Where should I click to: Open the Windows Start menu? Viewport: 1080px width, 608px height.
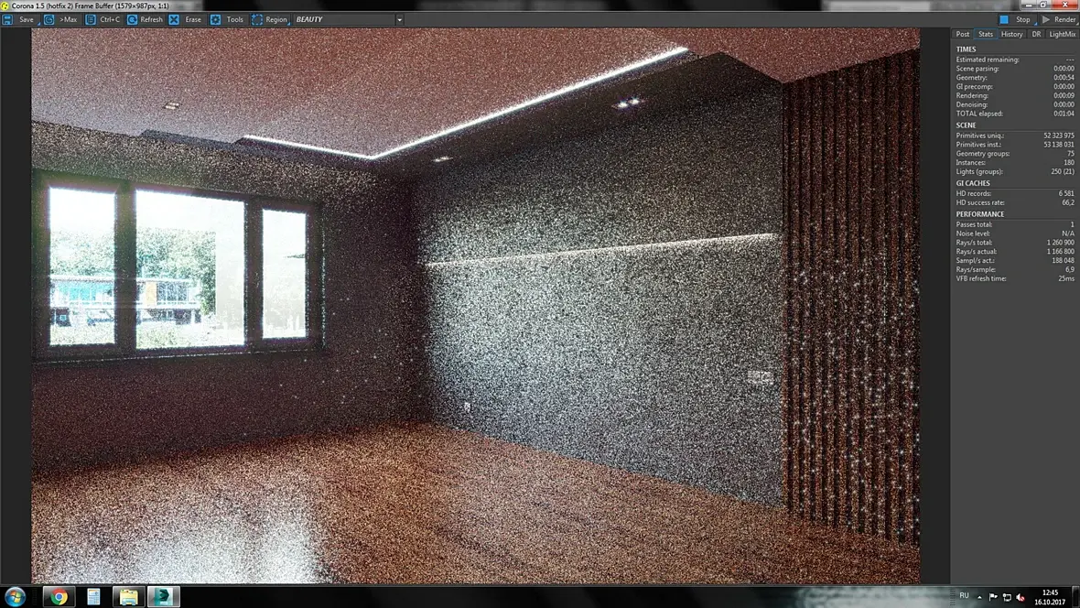click(16, 596)
